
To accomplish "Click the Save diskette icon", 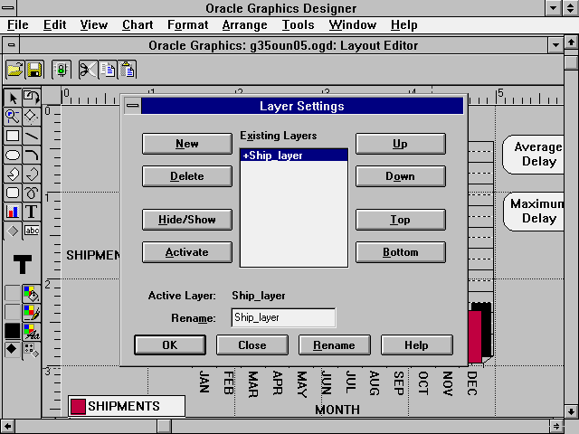I will click(34, 69).
